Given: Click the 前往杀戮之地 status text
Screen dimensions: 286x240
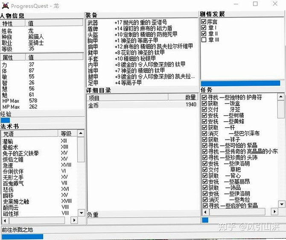Looking at the screenshot, I should pyautogui.click(x=18, y=230).
